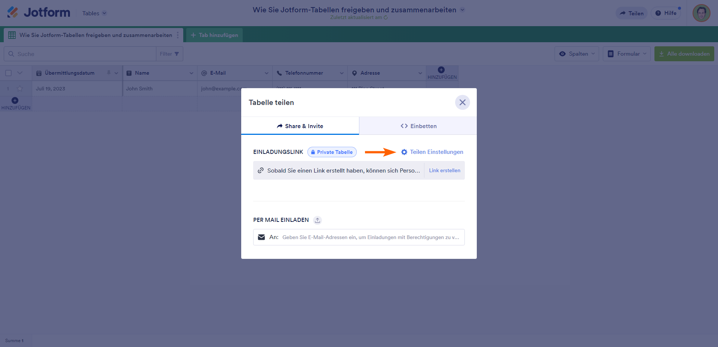Open the Tables product dropdown

click(x=95, y=13)
